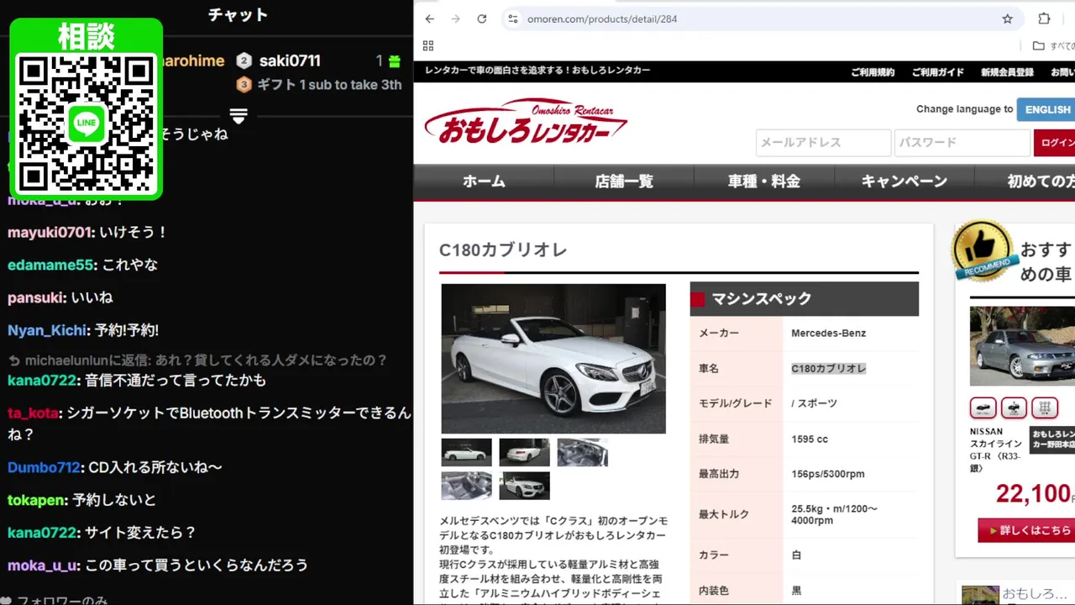
Task: Open the apps grid in bookmarks bar
Action: click(x=428, y=45)
